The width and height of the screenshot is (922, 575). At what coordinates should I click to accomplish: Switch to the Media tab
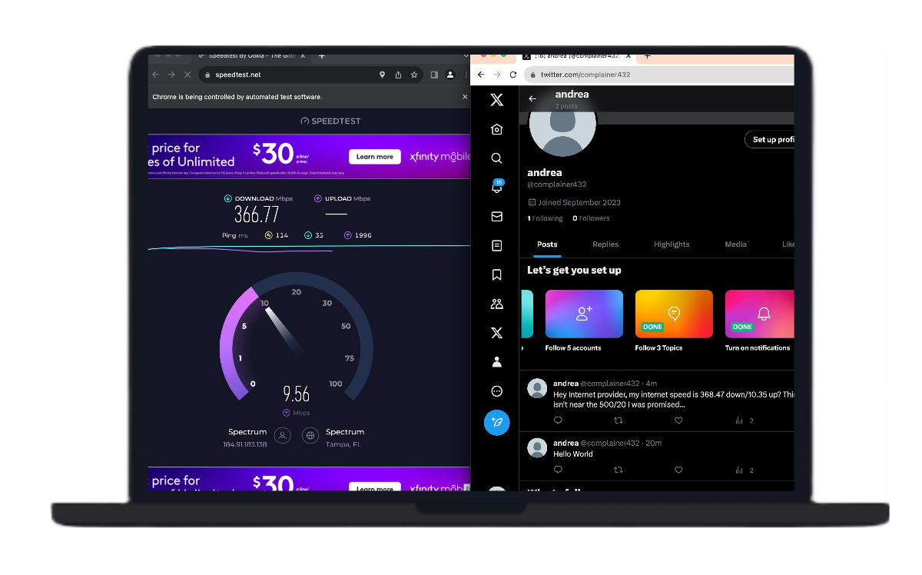[x=735, y=244]
